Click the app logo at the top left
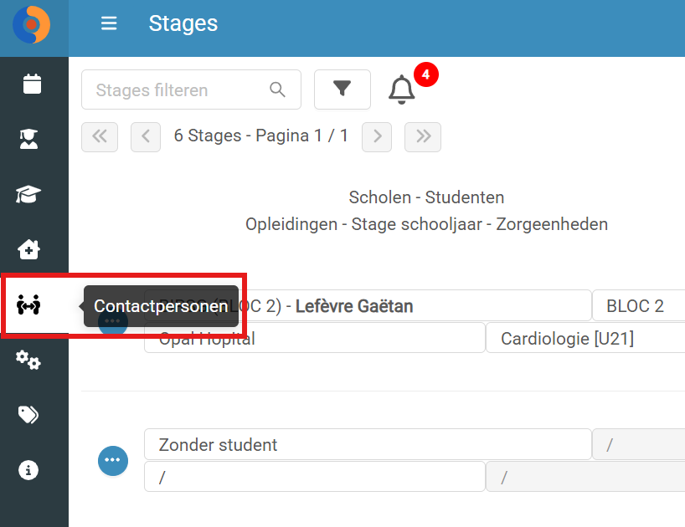Viewport: 685px width, 527px height. [x=32, y=24]
